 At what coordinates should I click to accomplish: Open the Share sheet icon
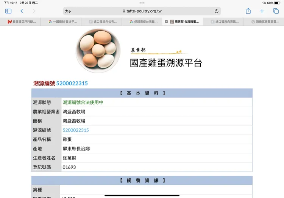tap(248, 11)
